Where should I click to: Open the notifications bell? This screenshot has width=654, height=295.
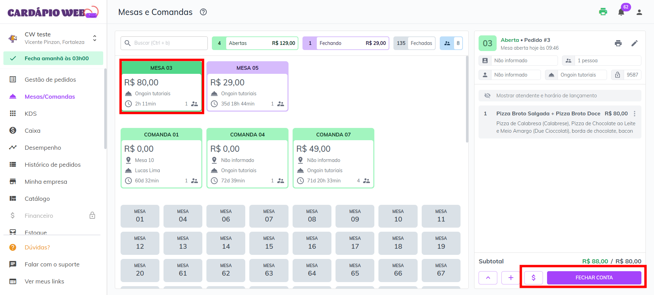(x=621, y=12)
